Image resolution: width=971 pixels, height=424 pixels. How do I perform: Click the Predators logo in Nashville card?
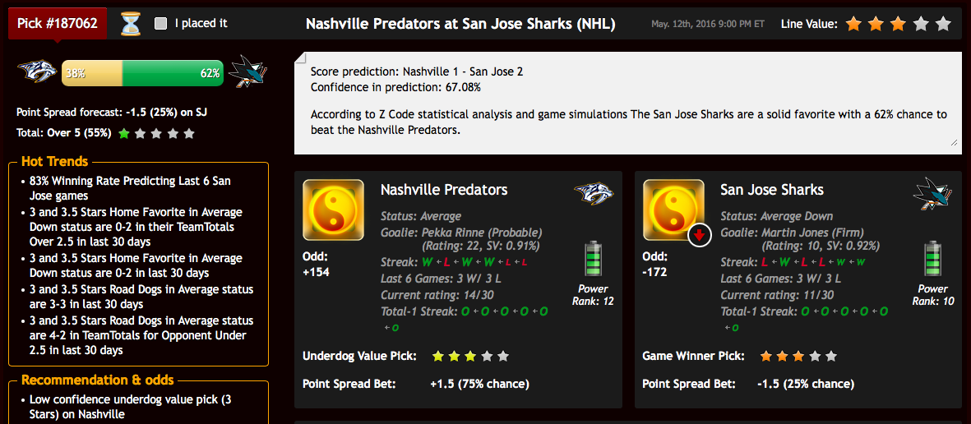tap(594, 194)
